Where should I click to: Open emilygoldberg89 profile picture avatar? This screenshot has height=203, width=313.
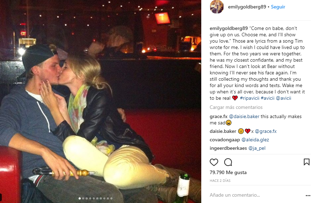[x=216, y=7]
